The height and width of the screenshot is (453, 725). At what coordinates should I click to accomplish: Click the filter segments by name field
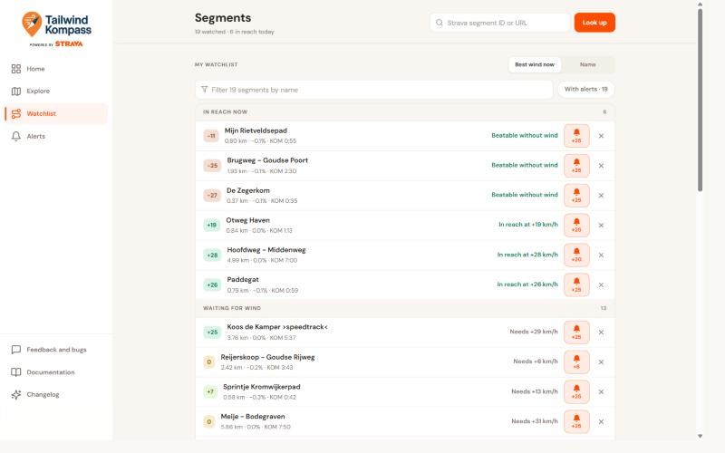[374, 90]
